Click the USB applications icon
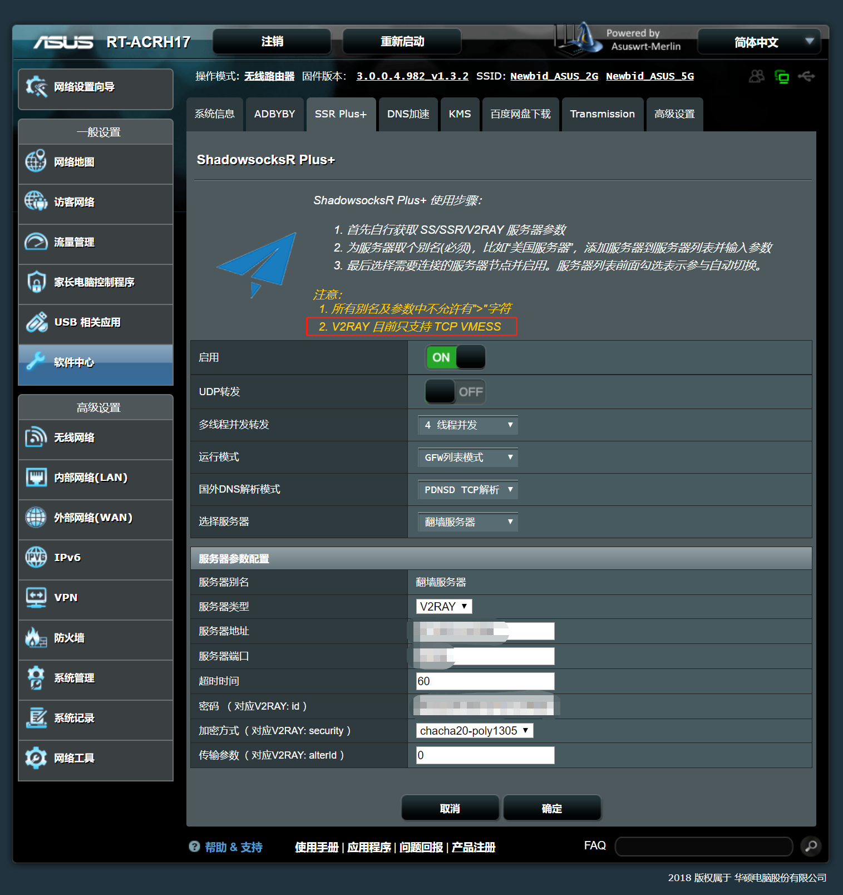The width and height of the screenshot is (843, 895). pos(36,322)
